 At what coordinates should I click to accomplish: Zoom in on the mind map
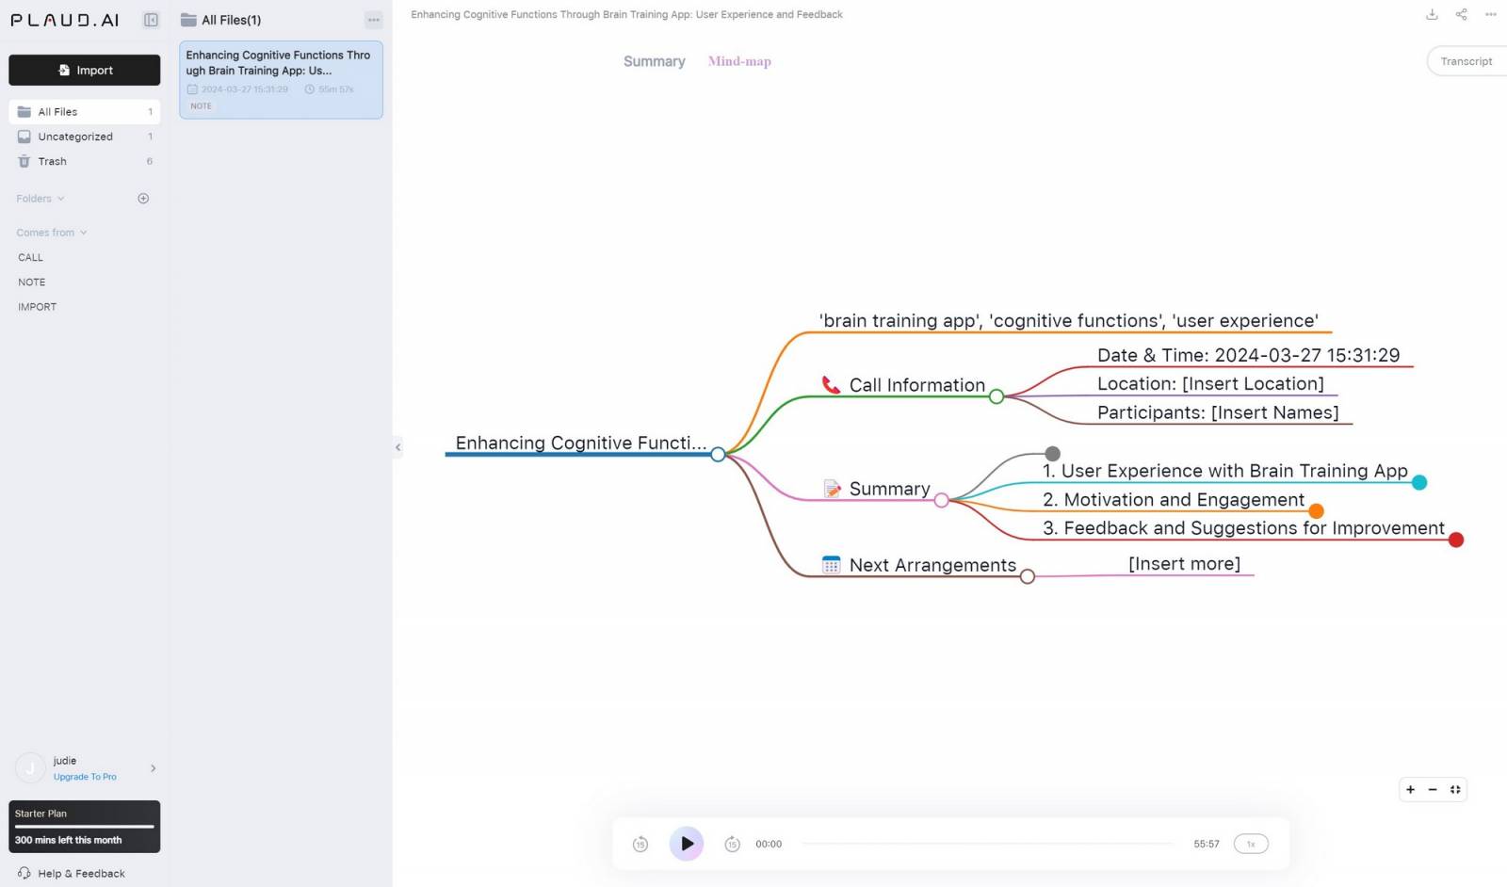tap(1410, 790)
